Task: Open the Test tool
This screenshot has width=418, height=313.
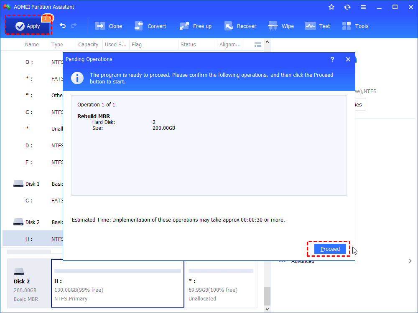Action: click(318, 26)
